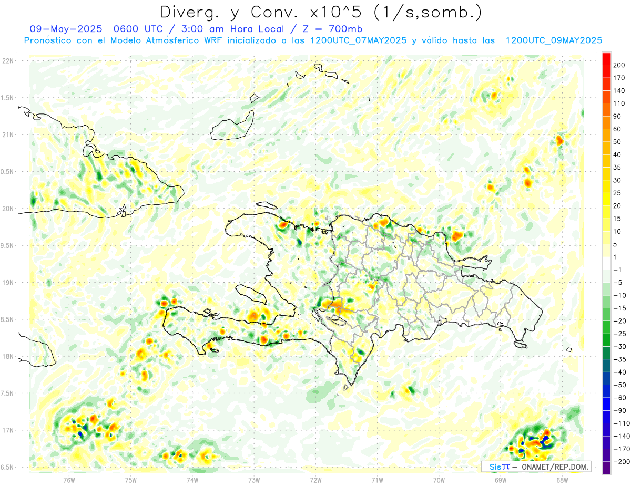Click the '75W' longitude label
Image resolution: width=631 pixels, height=487 pixels.
pos(131,480)
